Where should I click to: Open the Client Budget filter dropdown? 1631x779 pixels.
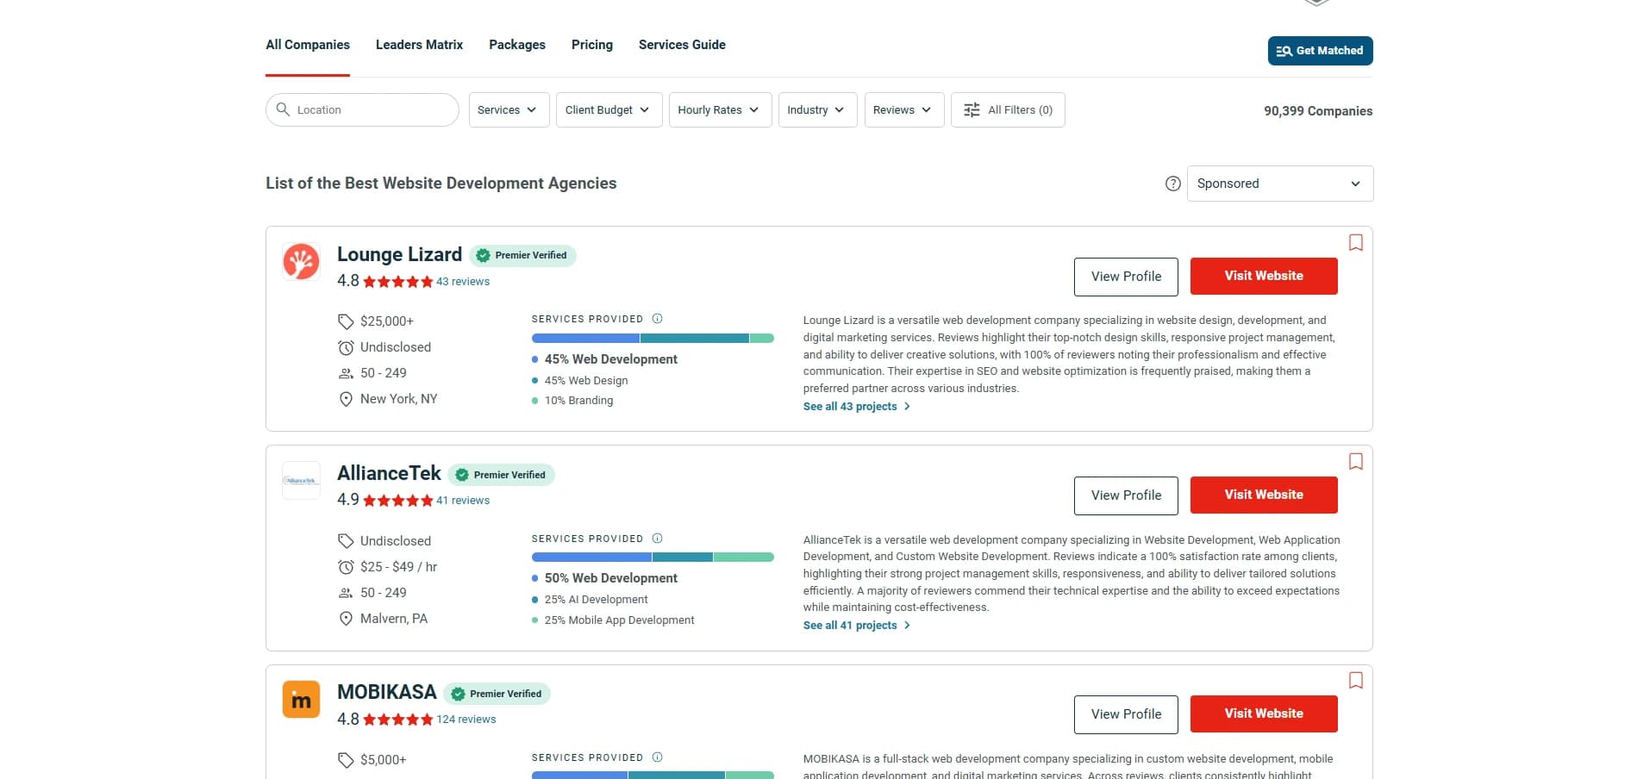[609, 110]
